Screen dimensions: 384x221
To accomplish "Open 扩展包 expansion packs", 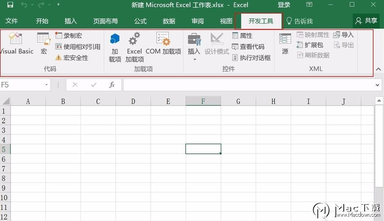I will point(309,45).
